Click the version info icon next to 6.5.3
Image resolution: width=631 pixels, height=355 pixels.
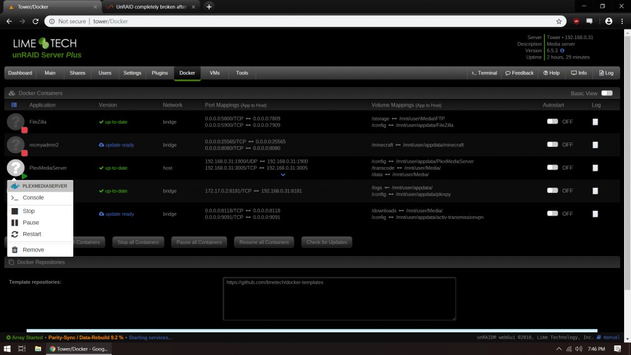[x=562, y=50]
